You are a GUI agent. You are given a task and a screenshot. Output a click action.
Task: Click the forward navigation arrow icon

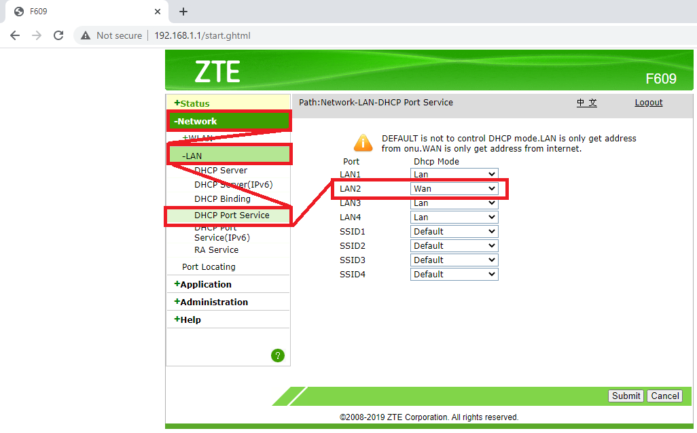click(36, 35)
